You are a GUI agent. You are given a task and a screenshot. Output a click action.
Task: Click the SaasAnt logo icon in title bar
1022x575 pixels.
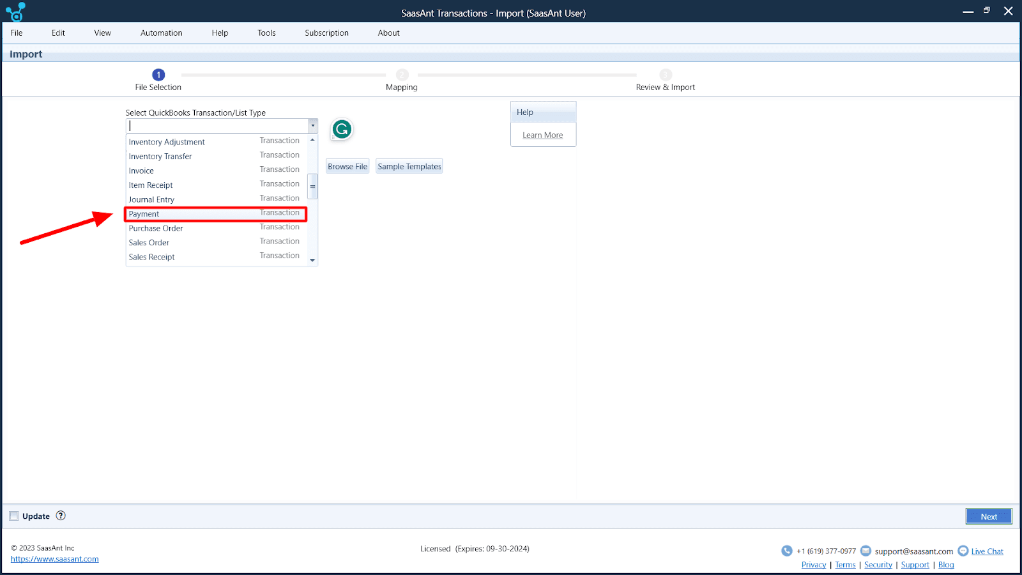[x=15, y=11]
